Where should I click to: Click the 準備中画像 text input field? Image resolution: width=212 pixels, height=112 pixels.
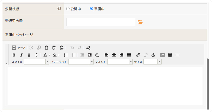(100, 22)
